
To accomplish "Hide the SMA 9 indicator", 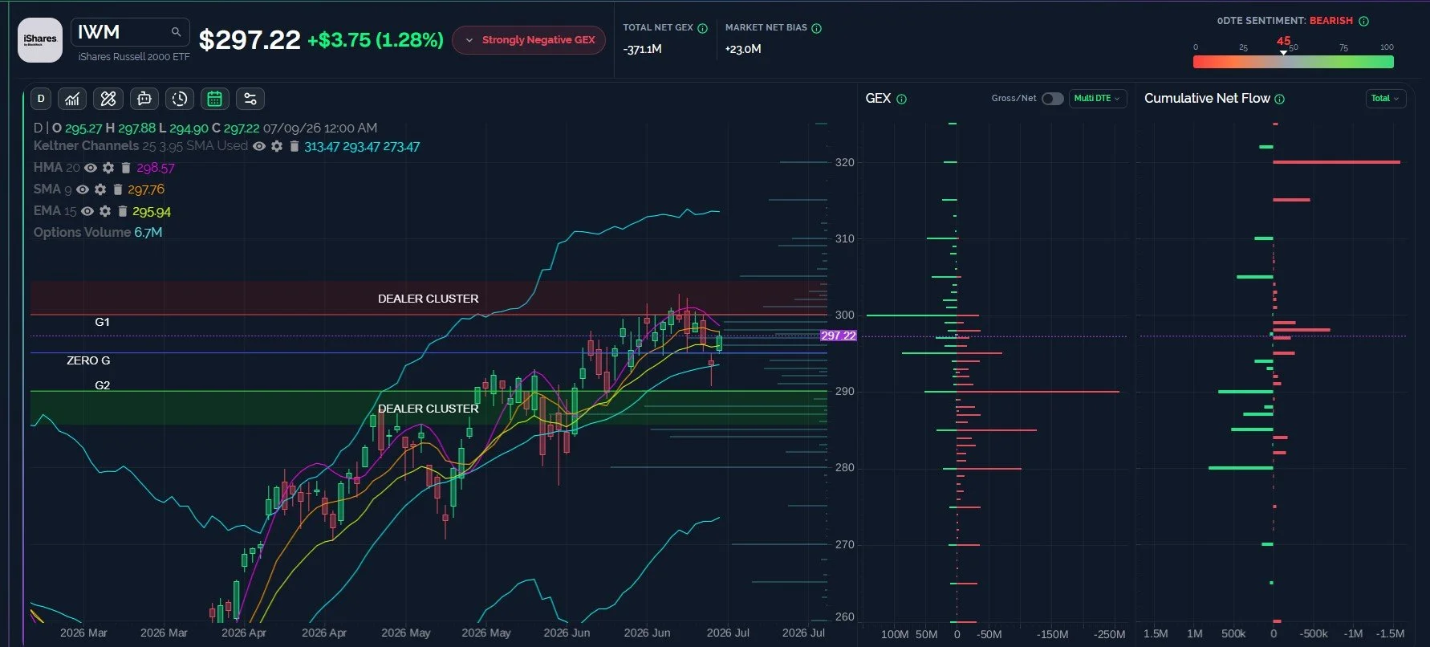I will coord(83,189).
